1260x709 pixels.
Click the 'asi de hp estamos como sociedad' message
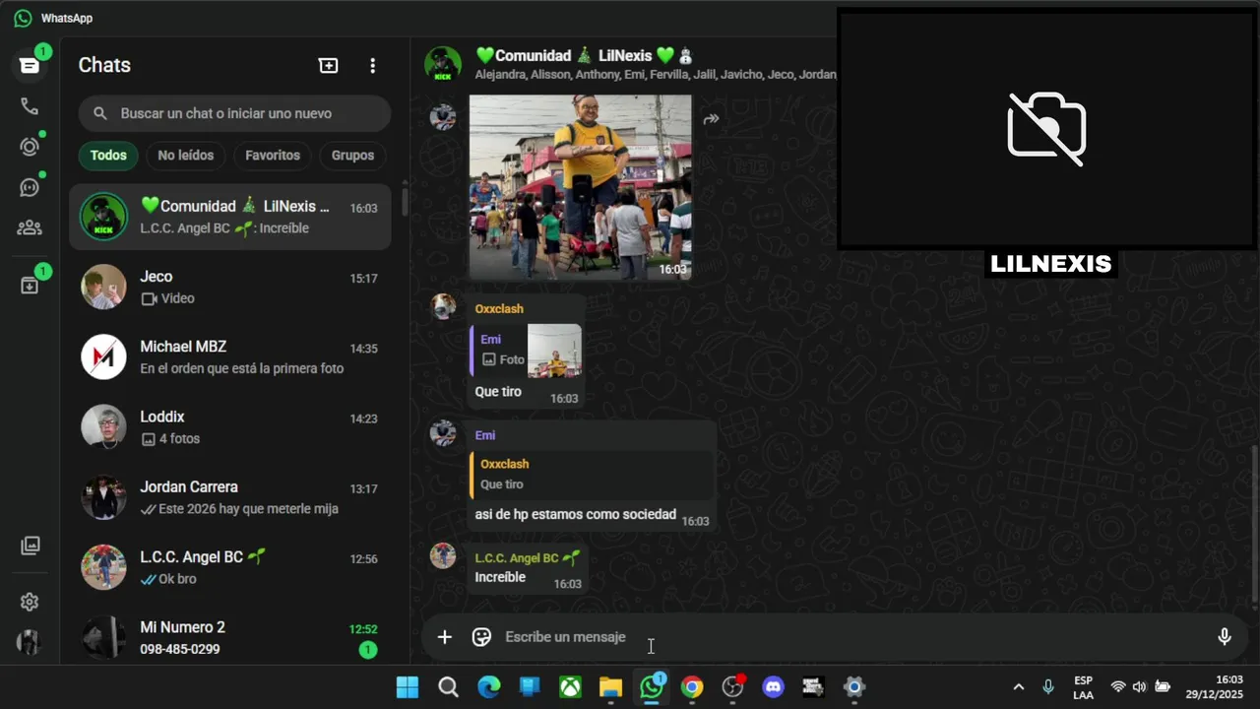click(x=575, y=514)
